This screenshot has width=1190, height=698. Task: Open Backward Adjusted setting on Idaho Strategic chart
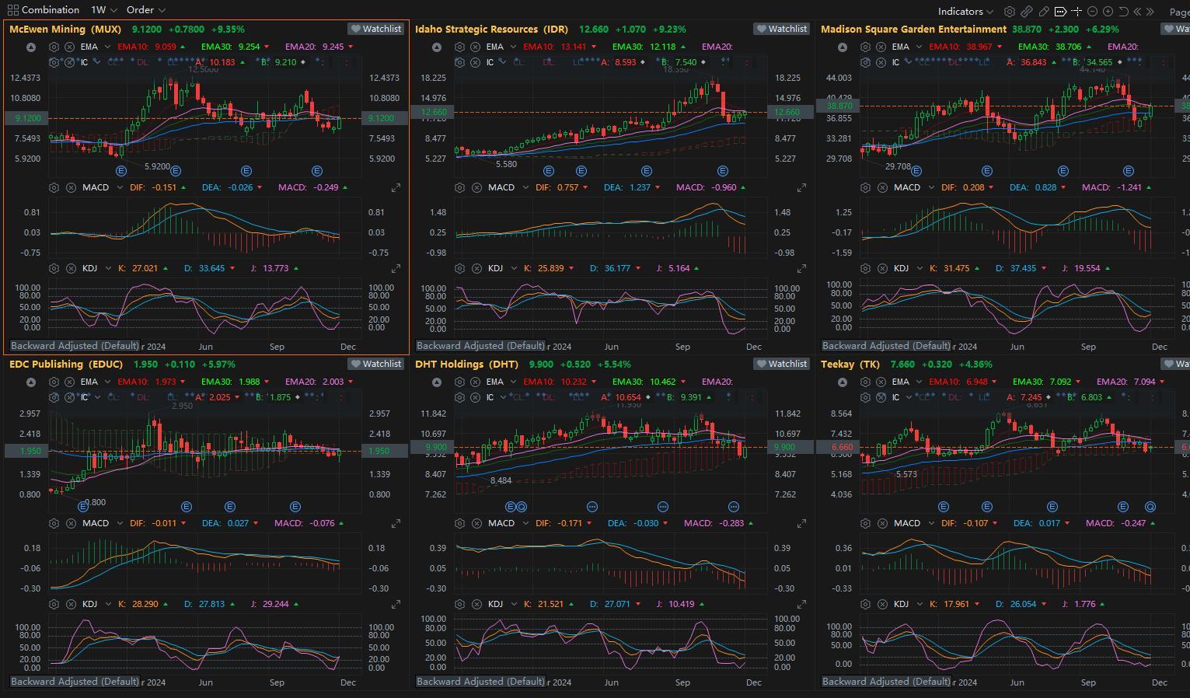[480, 346]
